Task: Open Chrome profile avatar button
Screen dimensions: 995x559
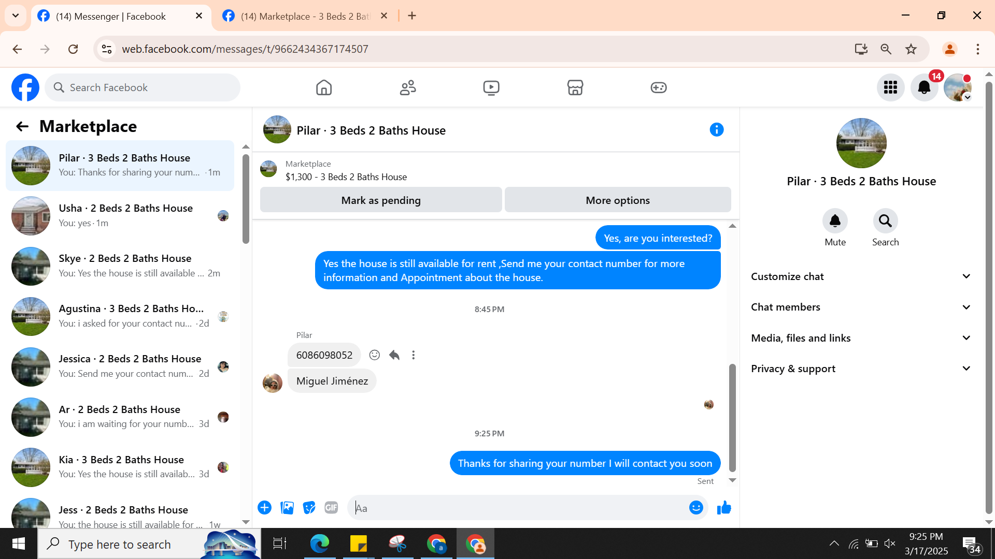Action: [950, 49]
